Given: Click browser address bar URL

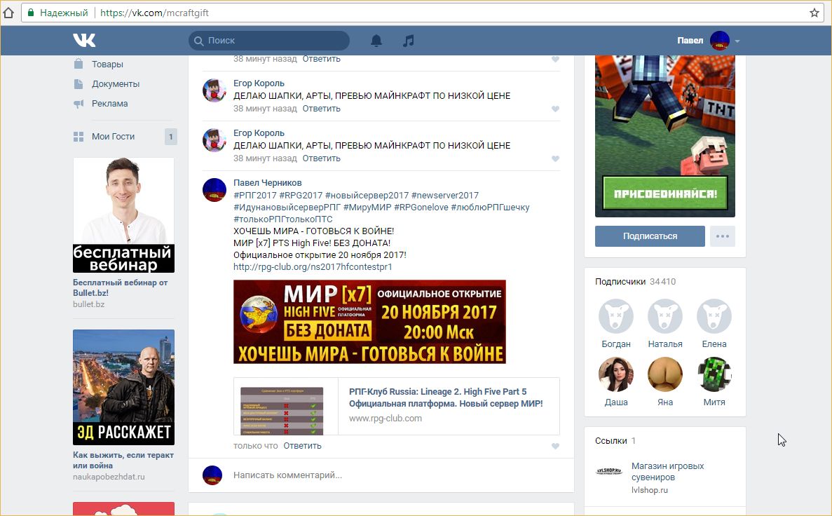Looking at the screenshot, I should 154,13.
